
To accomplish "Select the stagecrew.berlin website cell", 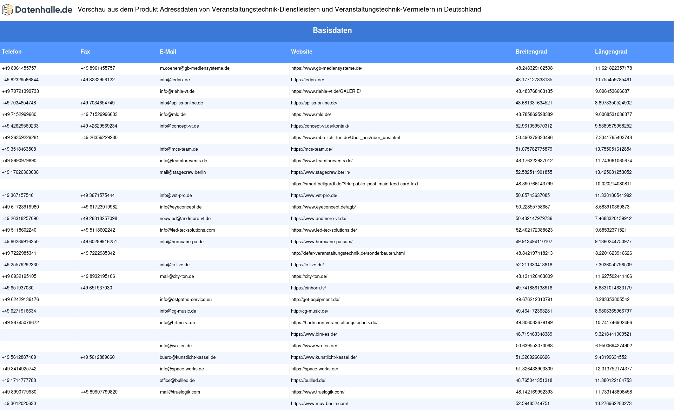I will tap(321, 172).
